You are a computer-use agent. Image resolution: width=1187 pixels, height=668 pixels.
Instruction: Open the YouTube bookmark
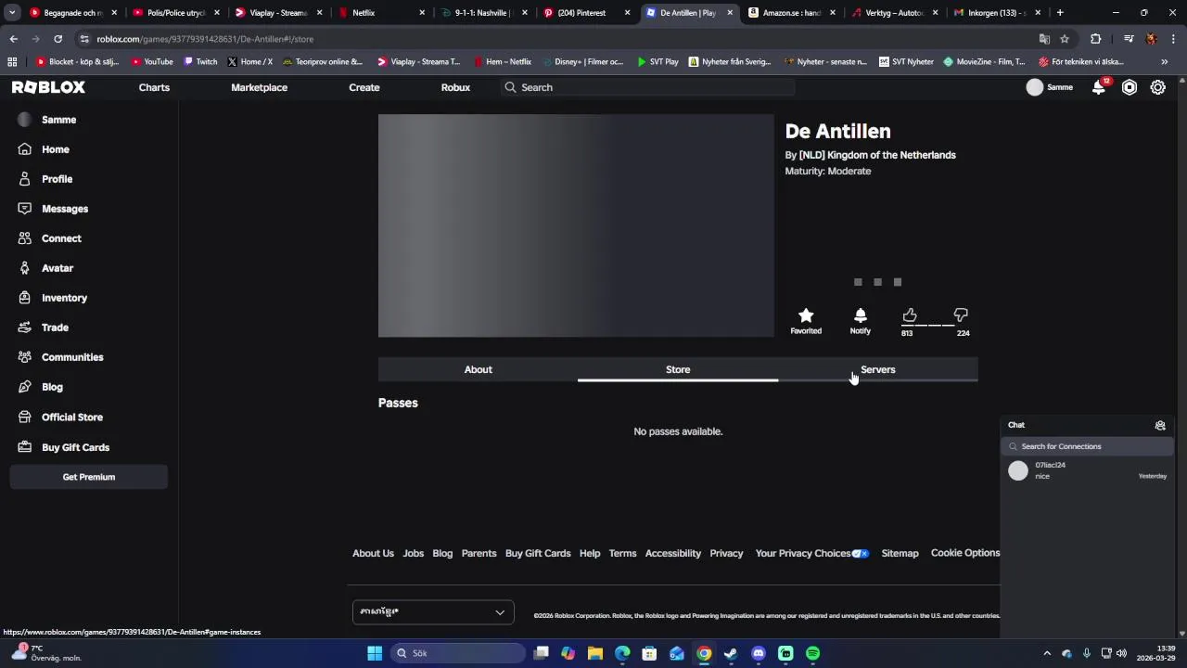tap(152, 61)
